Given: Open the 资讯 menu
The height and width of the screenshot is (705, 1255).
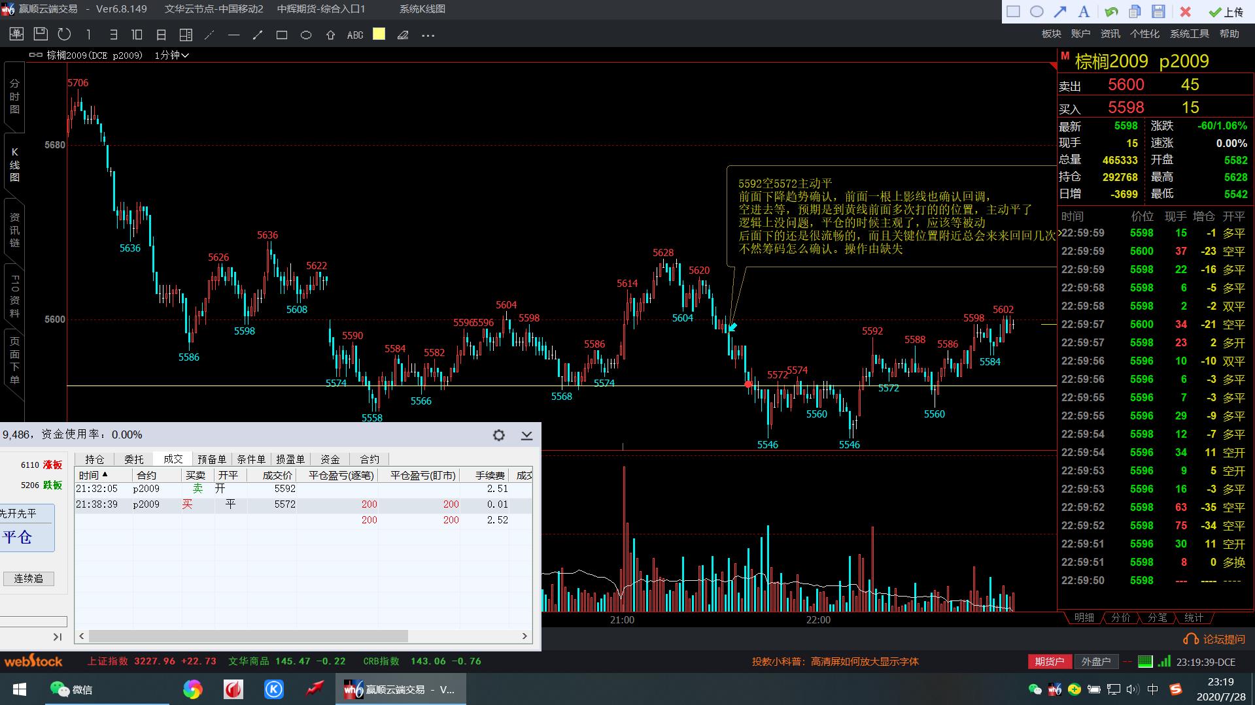Looking at the screenshot, I should [1110, 34].
